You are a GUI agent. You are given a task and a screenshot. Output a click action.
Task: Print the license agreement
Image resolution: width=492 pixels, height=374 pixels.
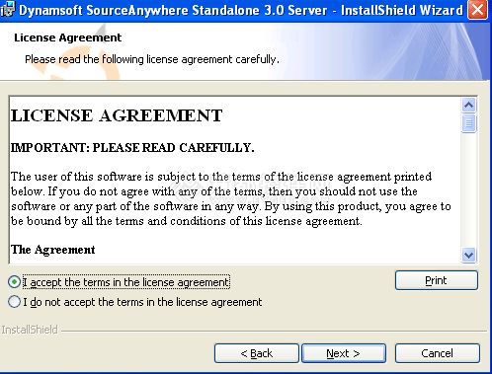click(436, 280)
